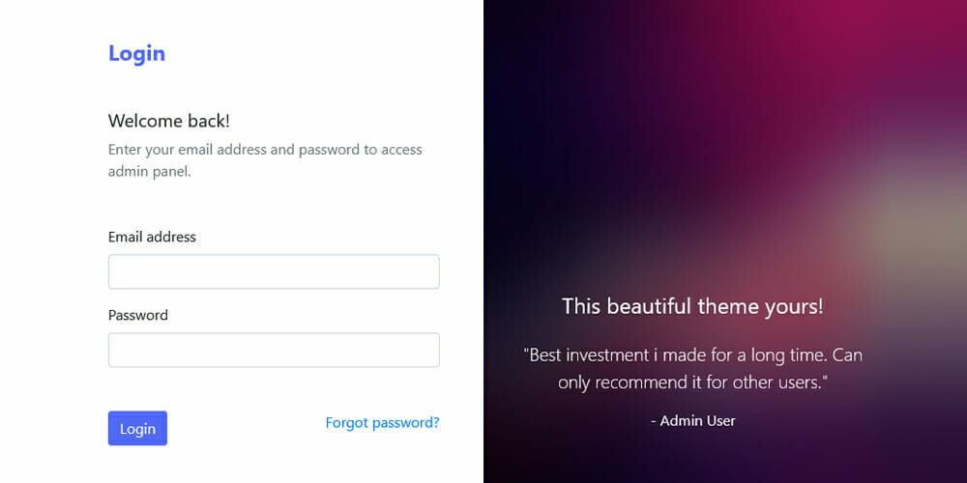Click 'This beautiful theme yours!' heading
Viewport: 967px width, 483px height.
pyautogui.click(x=692, y=306)
